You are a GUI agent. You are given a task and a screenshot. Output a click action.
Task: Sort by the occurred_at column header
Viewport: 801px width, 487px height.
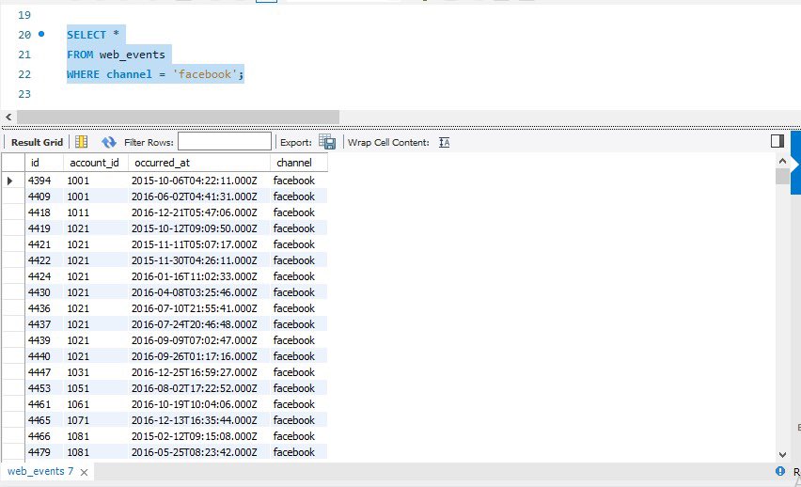tap(198, 163)
